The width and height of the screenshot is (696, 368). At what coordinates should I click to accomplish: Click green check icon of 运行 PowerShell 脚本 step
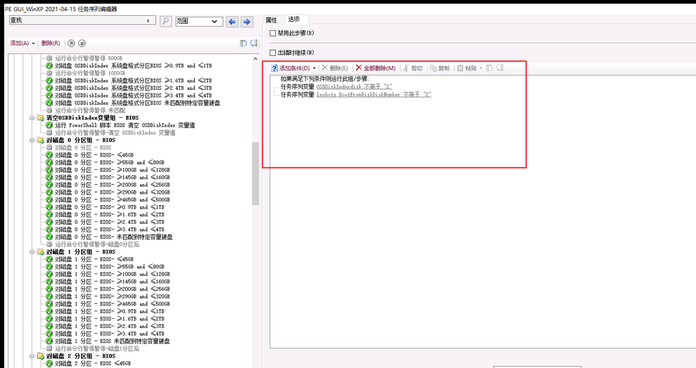(x=49, y=125)
